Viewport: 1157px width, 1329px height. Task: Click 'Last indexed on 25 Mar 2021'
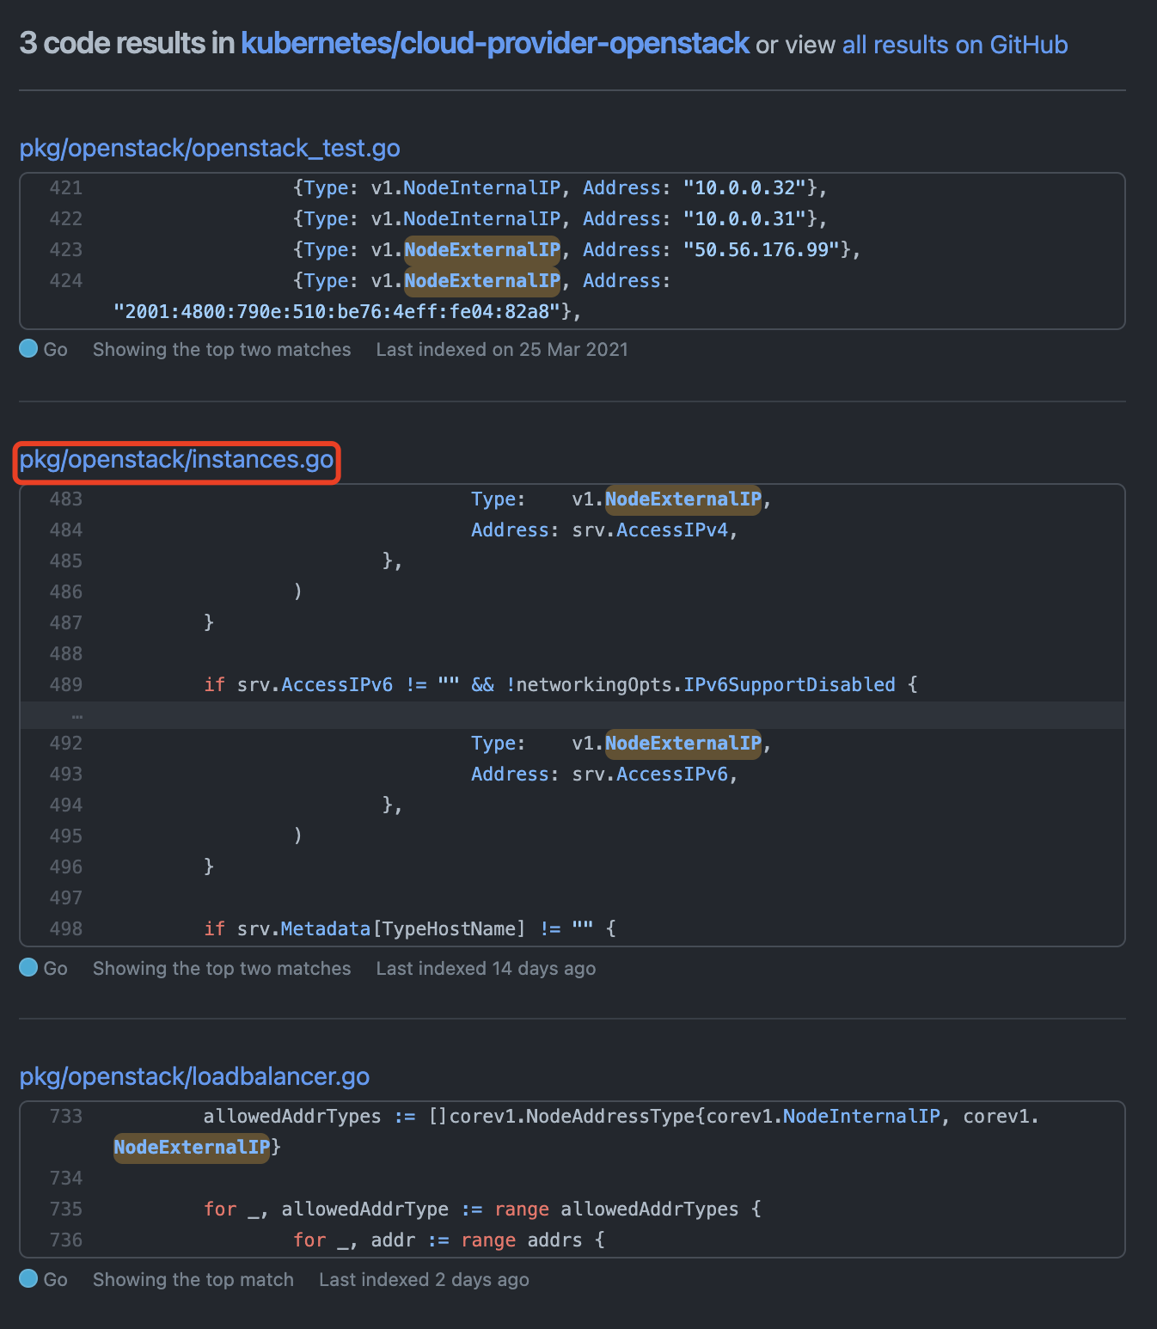point(502,349)
